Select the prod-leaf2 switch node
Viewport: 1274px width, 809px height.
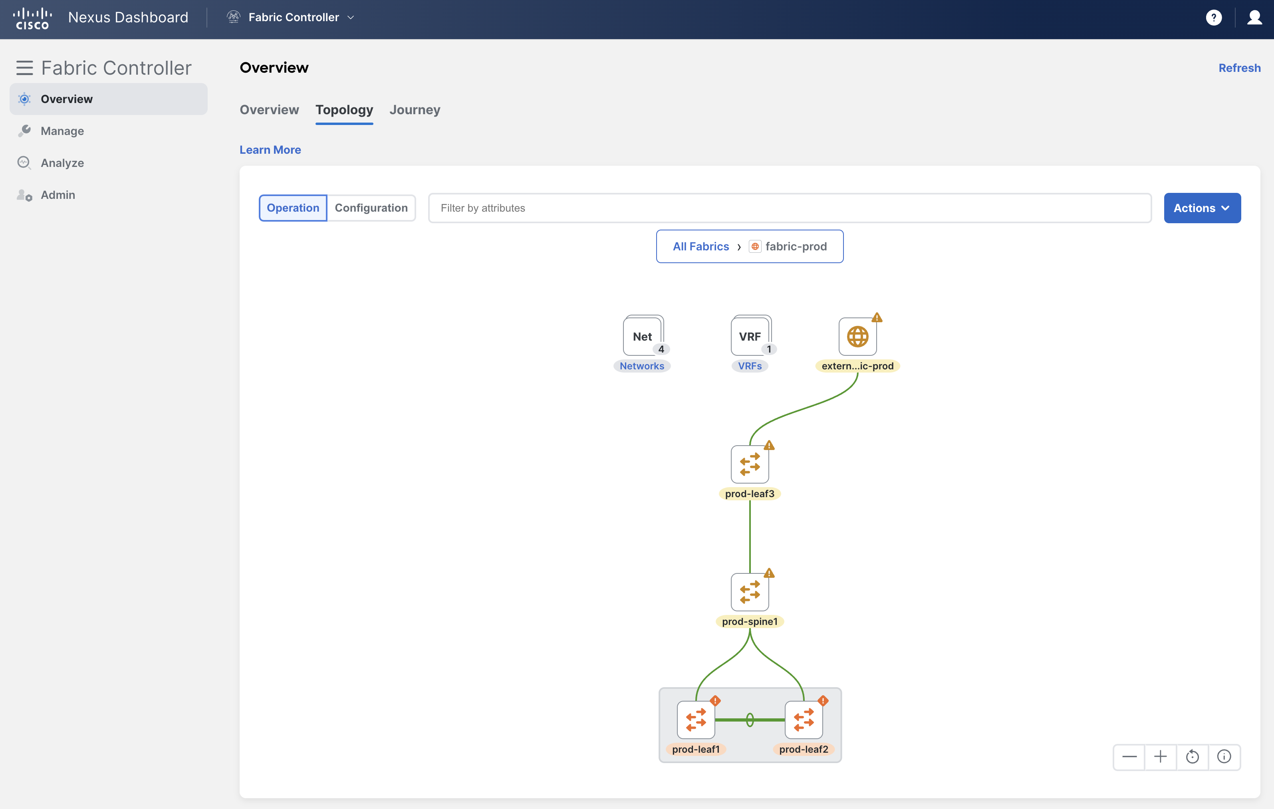[x=804, y=720]
